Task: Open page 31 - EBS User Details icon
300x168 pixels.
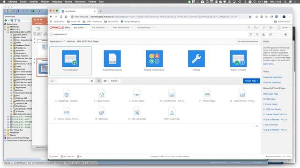Action: coord(137,112)
